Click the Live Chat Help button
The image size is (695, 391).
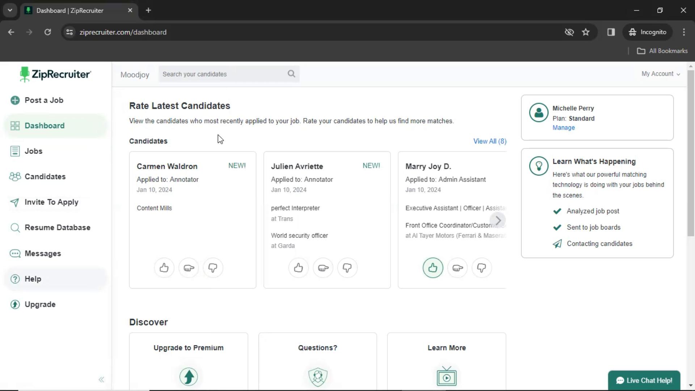coord(644,381)
